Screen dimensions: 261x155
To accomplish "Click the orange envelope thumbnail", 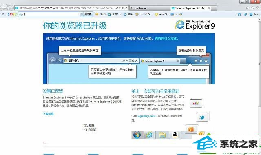I will [191, 129].
